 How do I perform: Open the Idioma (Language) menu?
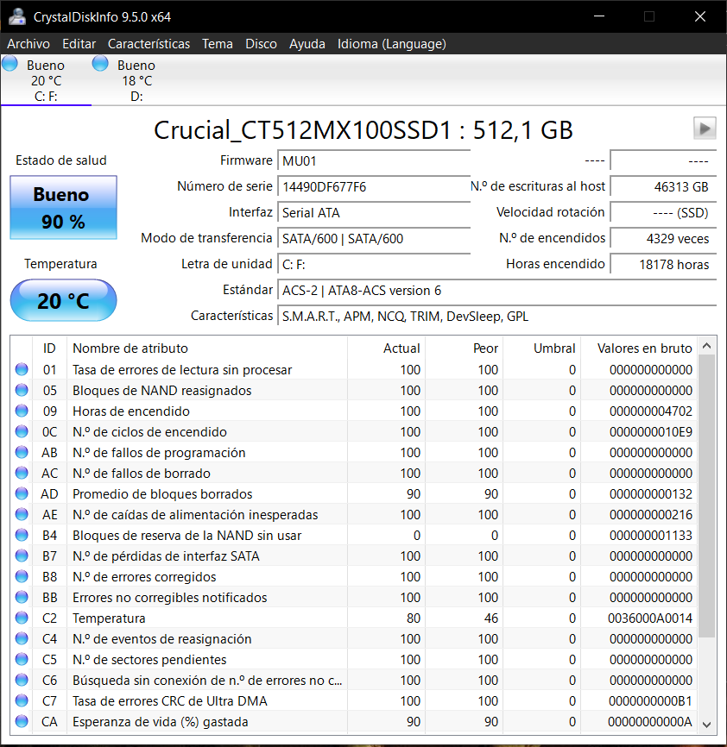(x=391, y=44)
